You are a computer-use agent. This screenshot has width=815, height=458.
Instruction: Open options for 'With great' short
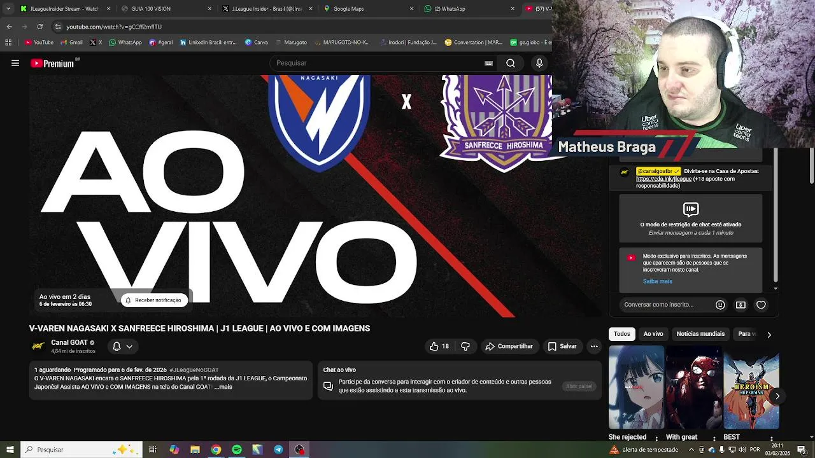(x=714, y=438)
